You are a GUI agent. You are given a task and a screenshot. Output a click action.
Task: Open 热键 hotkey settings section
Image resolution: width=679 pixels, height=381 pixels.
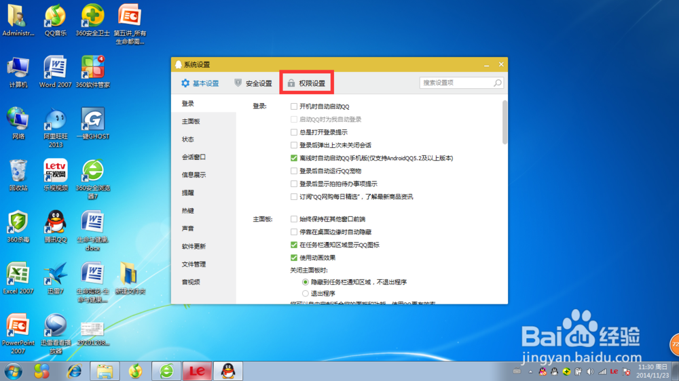(204, 211)
